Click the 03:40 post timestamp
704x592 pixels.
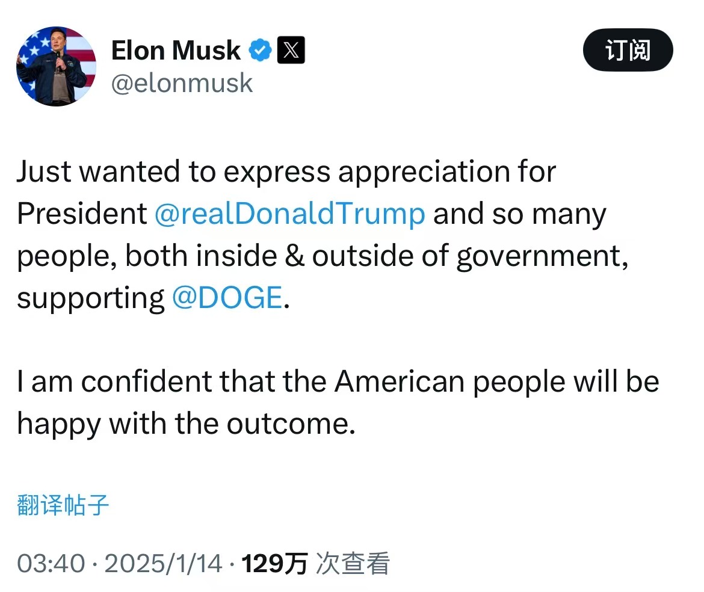click(51, 564)
